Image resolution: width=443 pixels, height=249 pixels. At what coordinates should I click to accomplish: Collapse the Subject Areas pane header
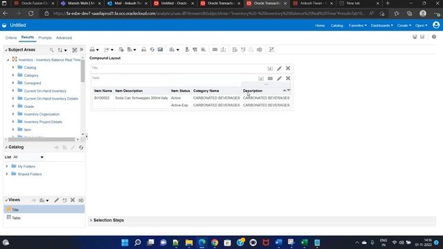(6, 50)
